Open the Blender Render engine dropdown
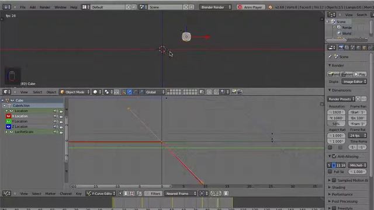The width and height of the screenshot is (374, 210). coord(216,7)
